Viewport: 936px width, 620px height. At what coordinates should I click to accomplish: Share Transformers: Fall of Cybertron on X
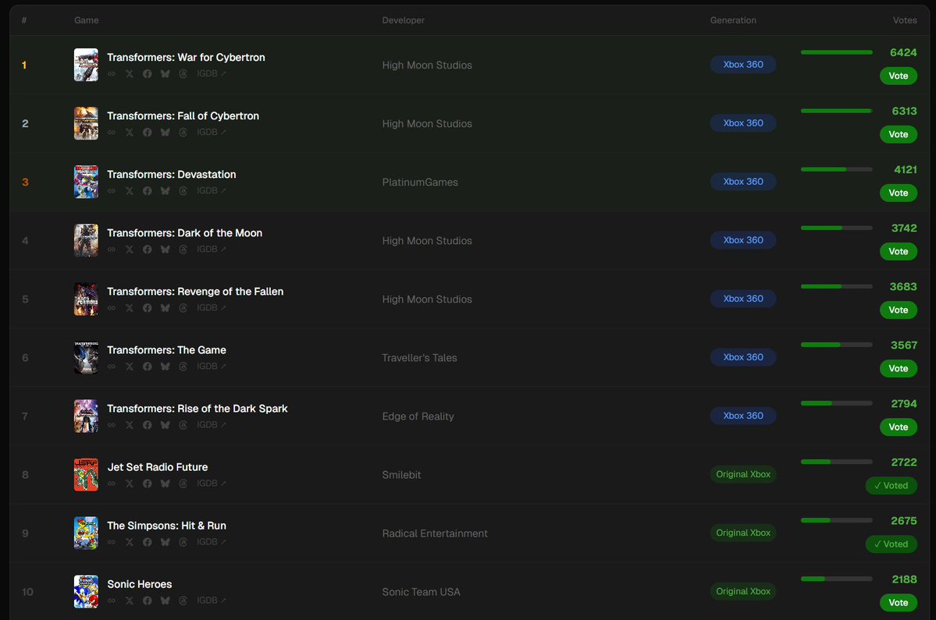coord(130,133)
